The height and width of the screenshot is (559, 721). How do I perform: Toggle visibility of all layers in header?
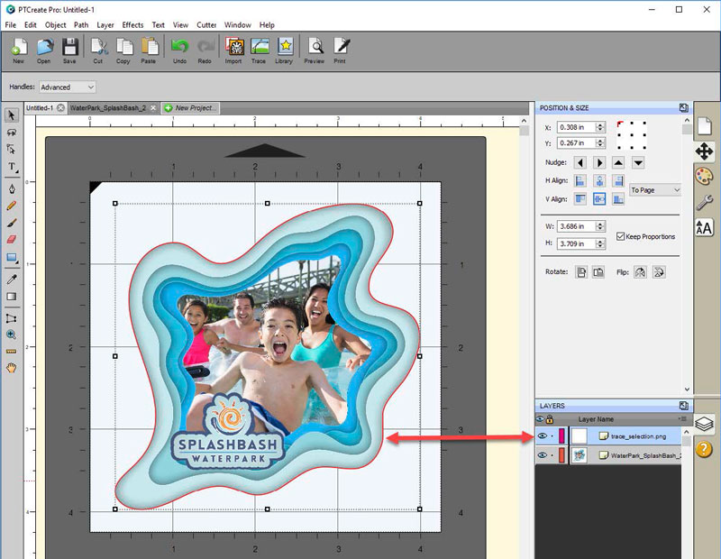(x=540, y=419)
